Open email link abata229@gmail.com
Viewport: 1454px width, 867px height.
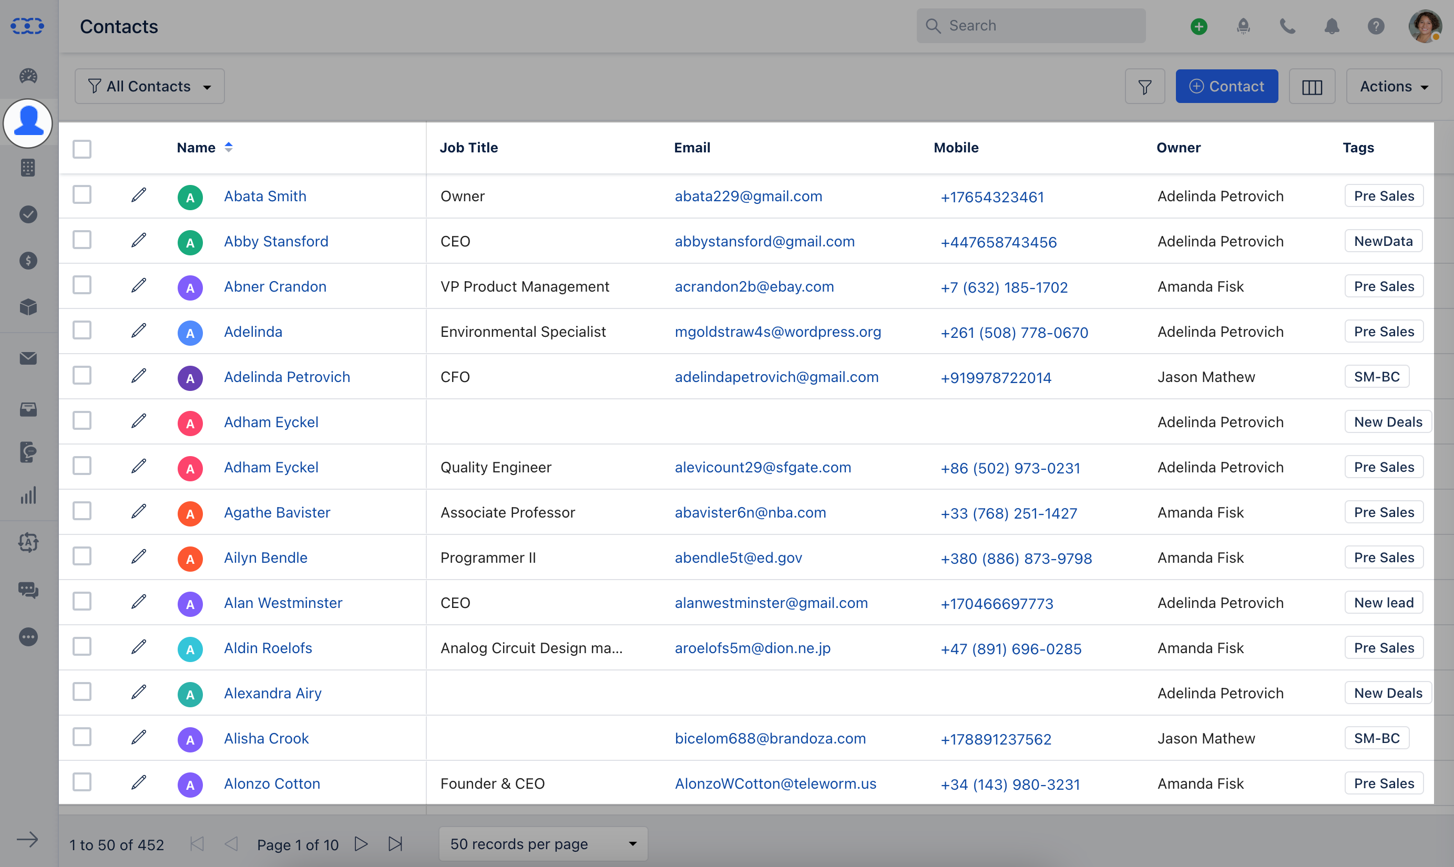coord(749,197)
